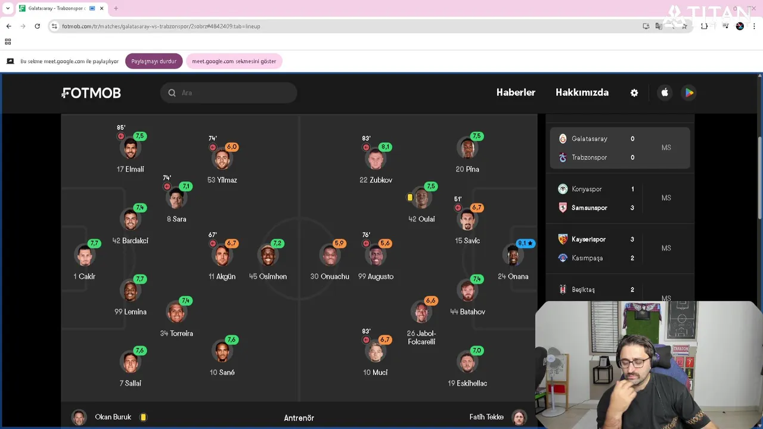Viewport: 763px width, 429px height.
Task: Open Elmalı player avatar
Action: (x=130, y=148)
